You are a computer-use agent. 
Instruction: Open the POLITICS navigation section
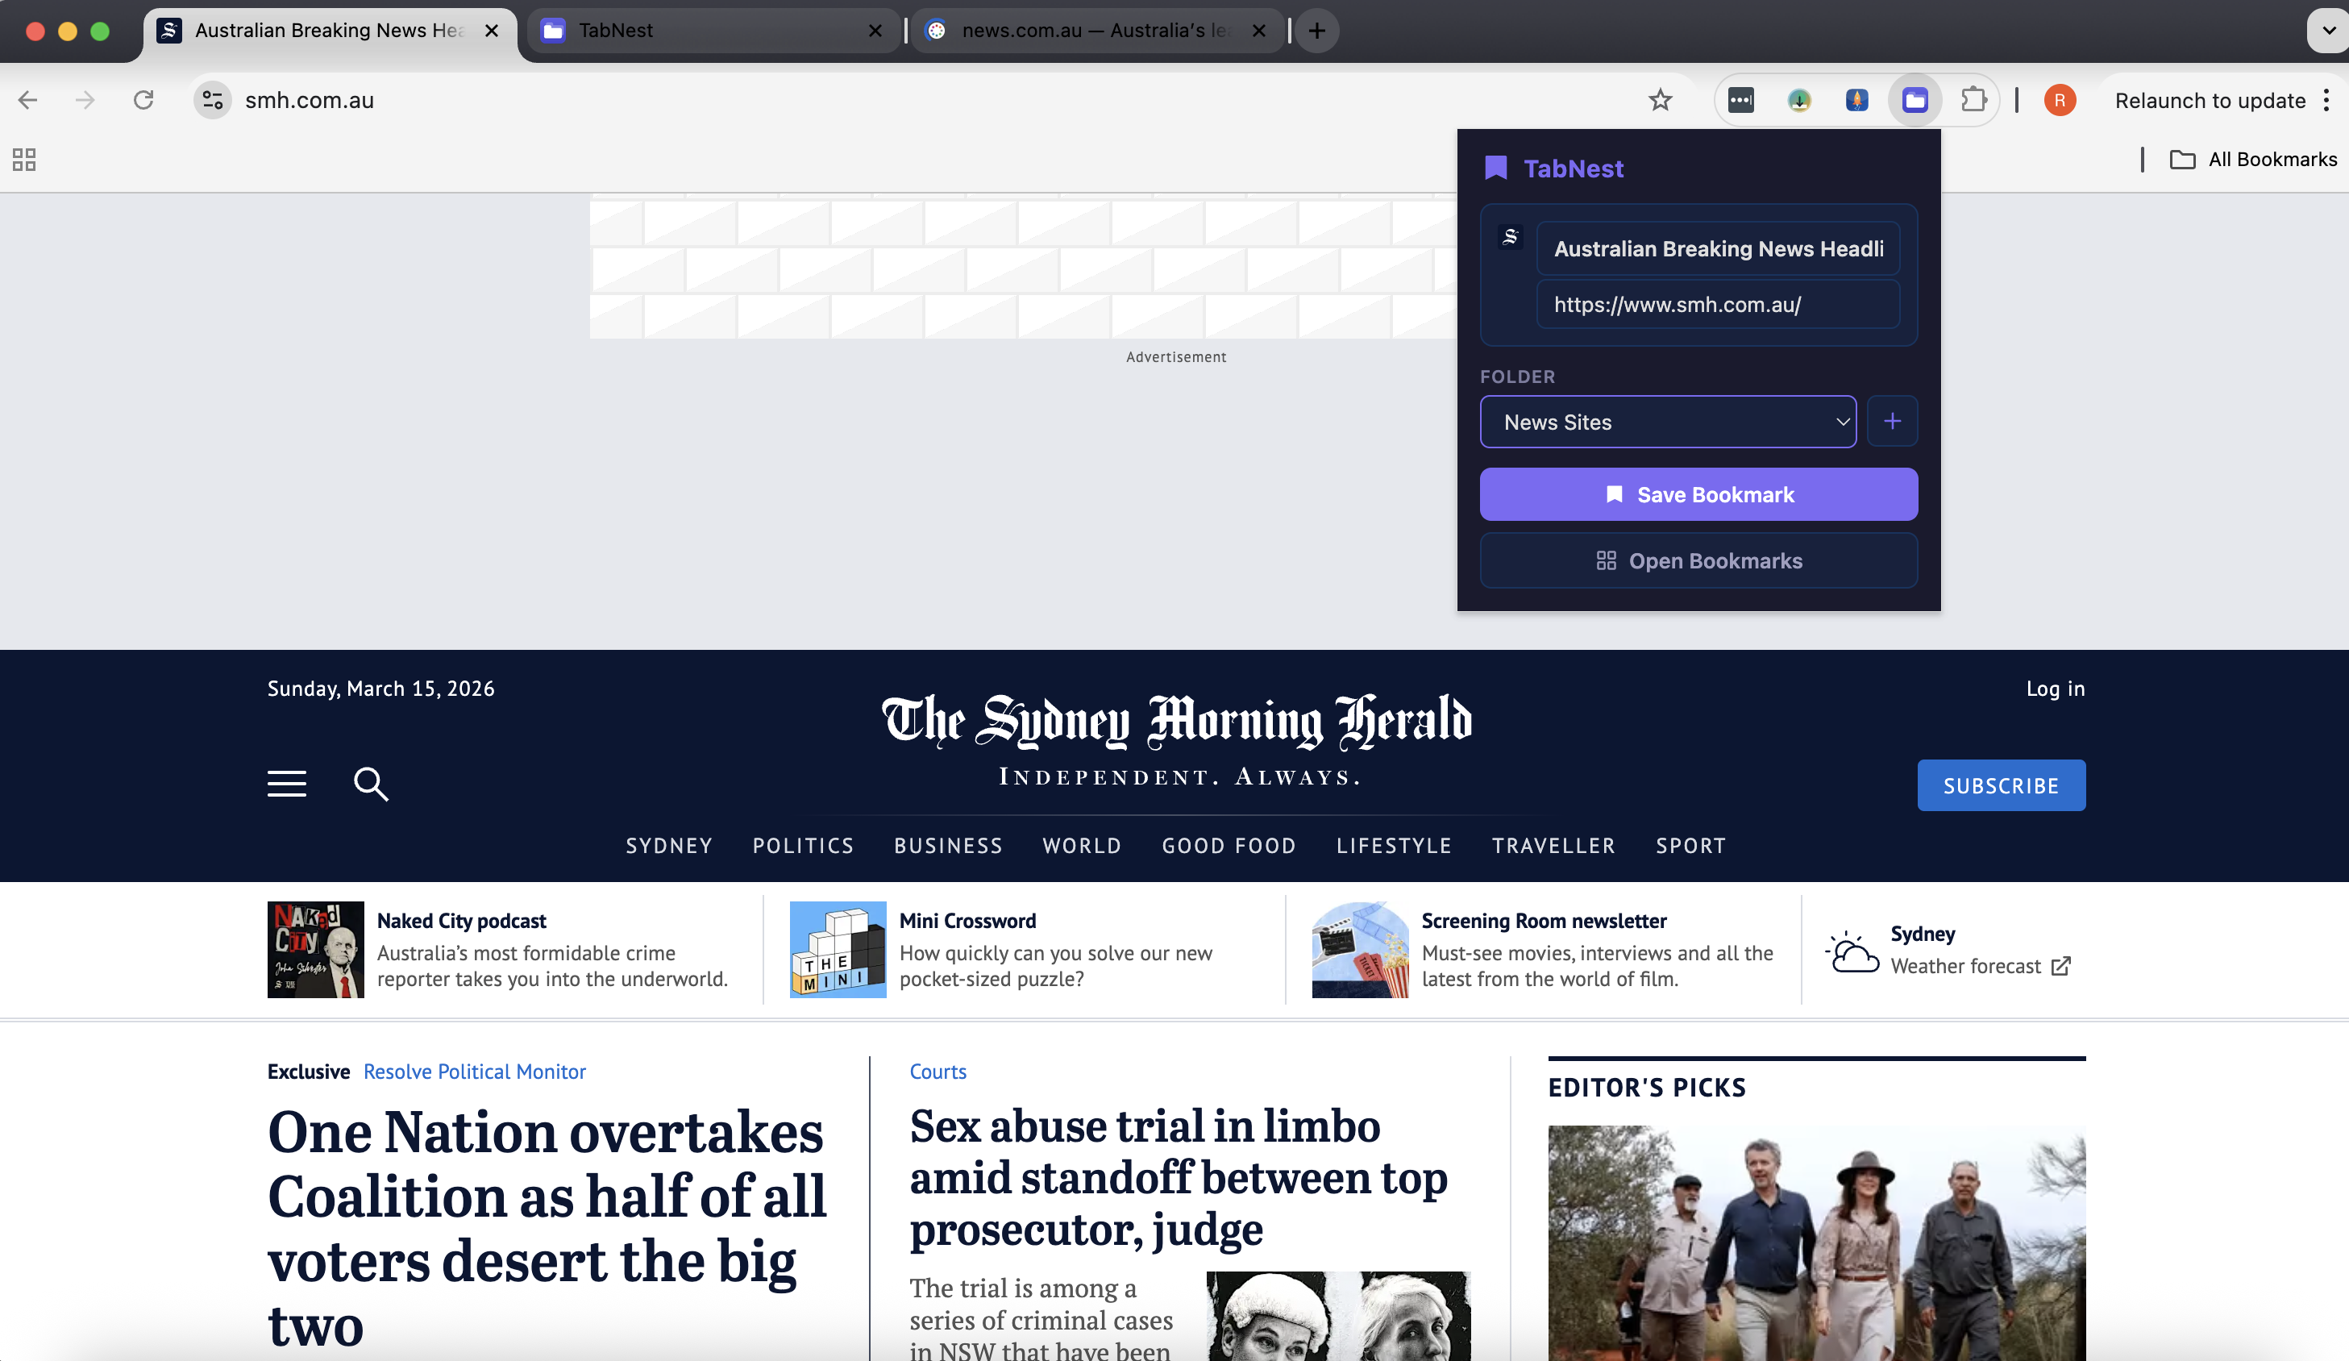coord(803,846)
